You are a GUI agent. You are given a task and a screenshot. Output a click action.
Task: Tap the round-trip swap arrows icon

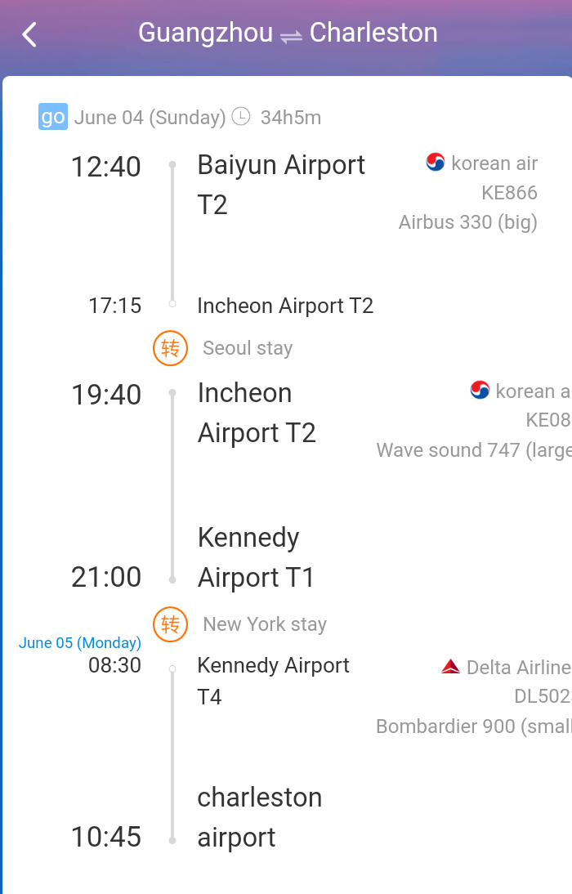click(291, 35)
